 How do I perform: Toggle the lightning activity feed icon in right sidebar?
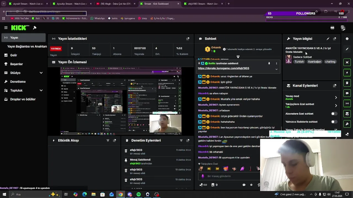tap(347, 73)
